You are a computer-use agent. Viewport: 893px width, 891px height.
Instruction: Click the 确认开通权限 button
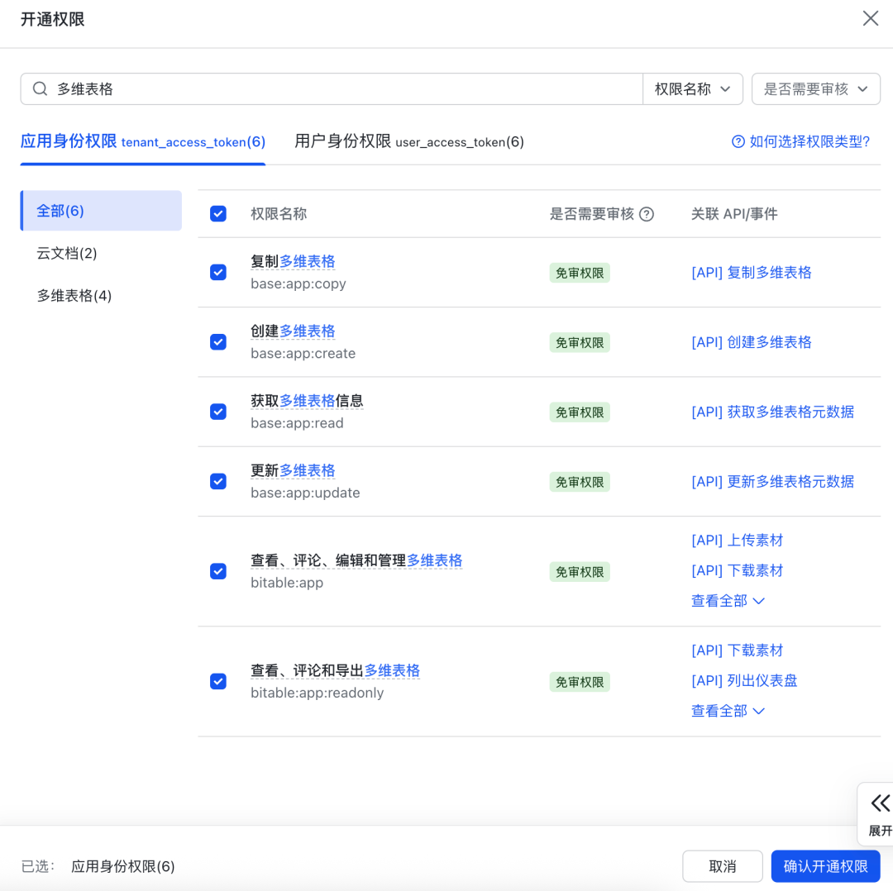pos(825,866)
